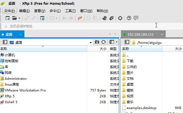Toggle the local pane folder tree icon
This screenshot has height=113, width=183.
(5, 42)
